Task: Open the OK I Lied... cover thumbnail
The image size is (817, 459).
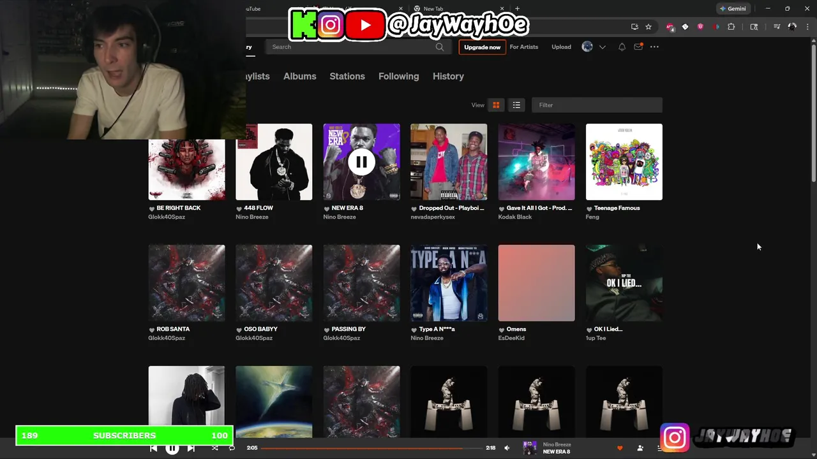Action: pyautogui.click(x=624, y=283)
